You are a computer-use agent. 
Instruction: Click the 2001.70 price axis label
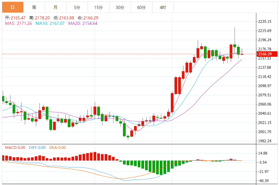coord(265,132)
